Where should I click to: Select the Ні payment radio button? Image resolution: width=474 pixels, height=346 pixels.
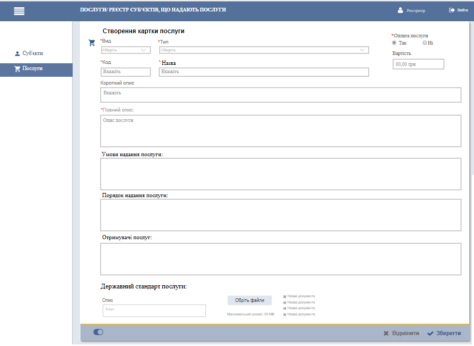[425, 43]
